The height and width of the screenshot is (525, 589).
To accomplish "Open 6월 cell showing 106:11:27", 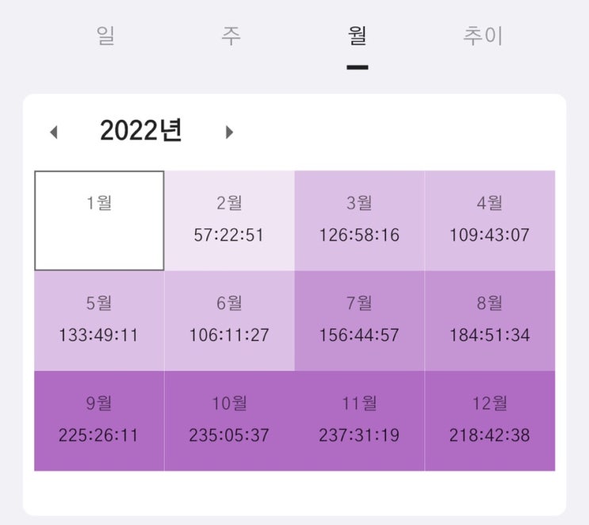I will [229, 320].
